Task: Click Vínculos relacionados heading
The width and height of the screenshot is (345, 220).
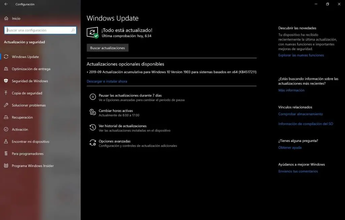Action: (x=295, y=107)
